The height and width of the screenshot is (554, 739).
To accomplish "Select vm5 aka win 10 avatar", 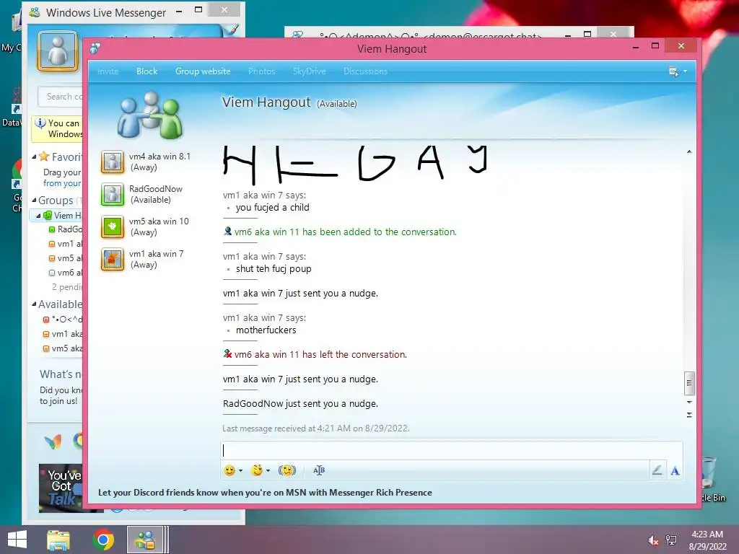I will point(113,227).
